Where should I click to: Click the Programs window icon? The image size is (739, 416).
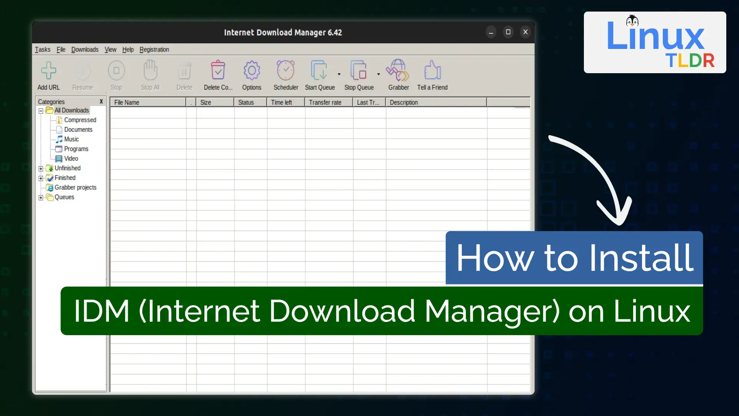59,149
